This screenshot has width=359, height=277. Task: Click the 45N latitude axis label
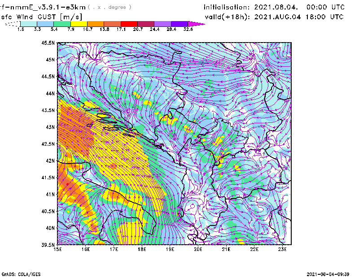click(50, 60)
